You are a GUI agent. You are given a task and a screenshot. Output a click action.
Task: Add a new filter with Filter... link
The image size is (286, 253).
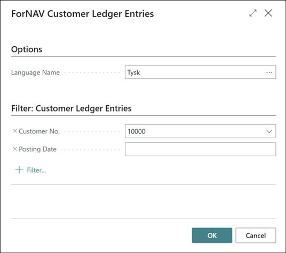click(x=36, y=170)
